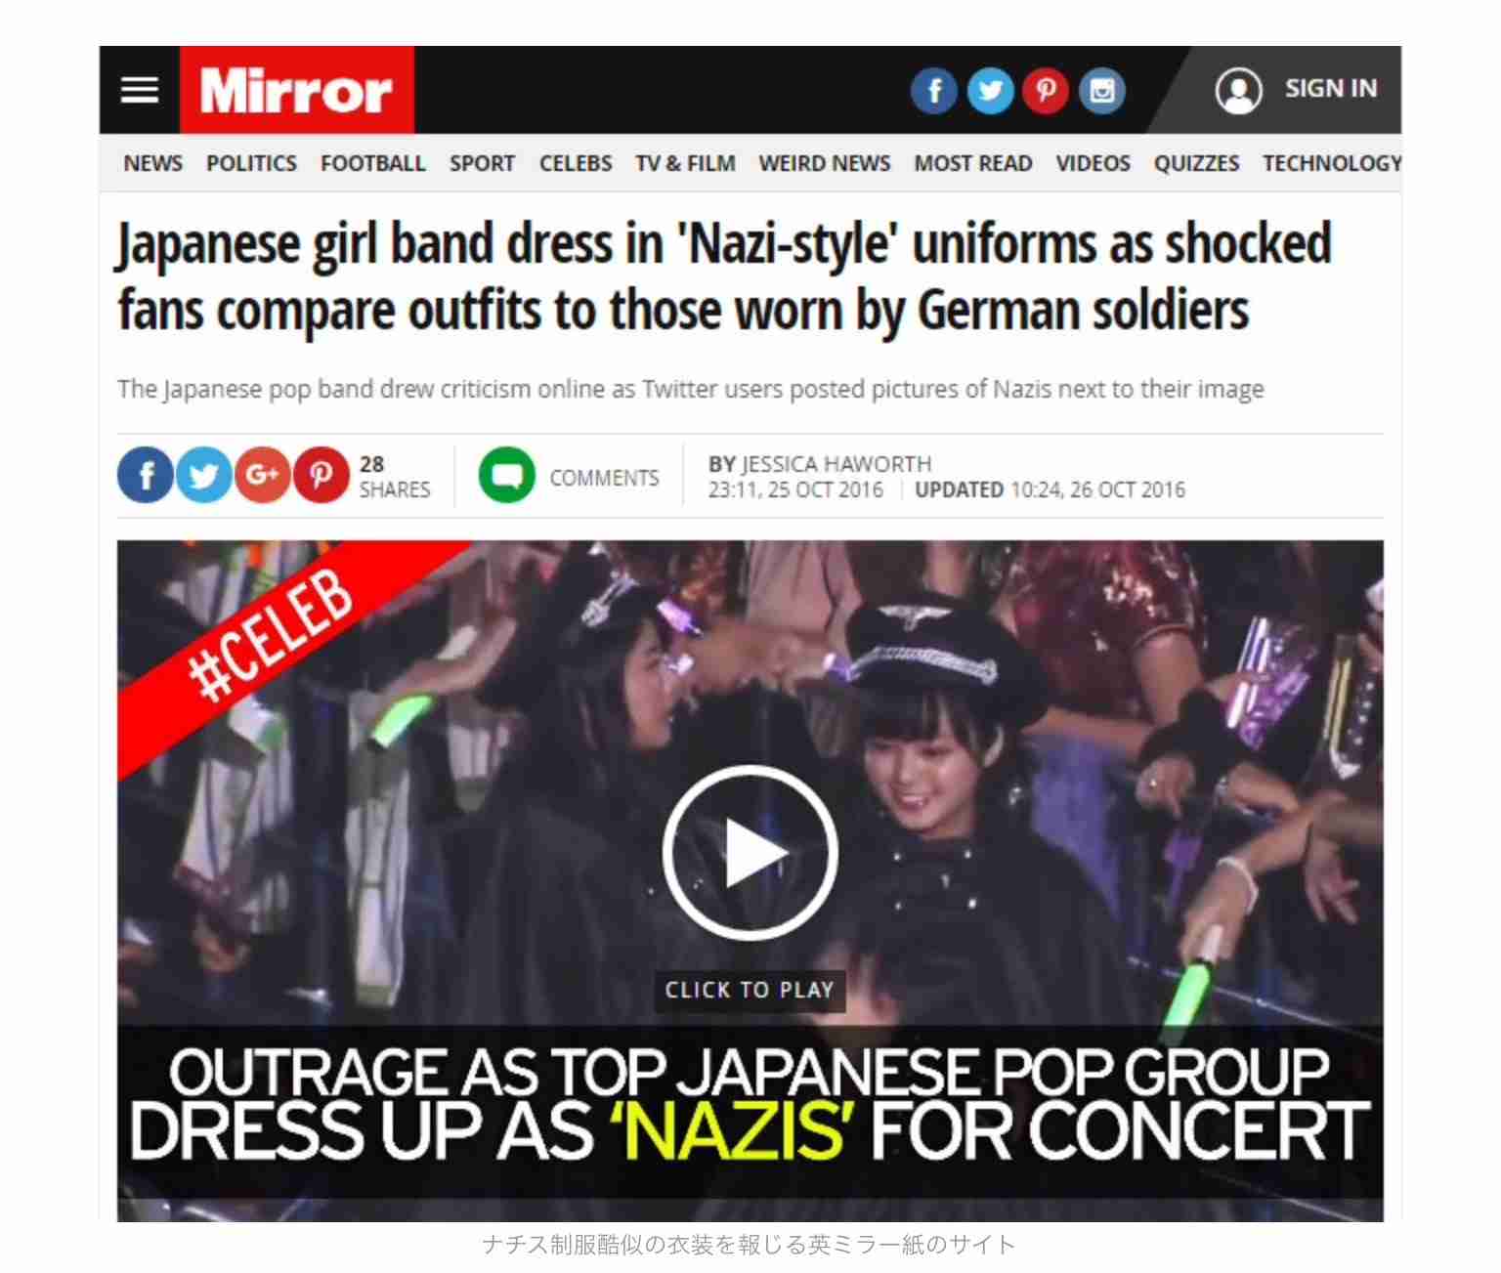
Task: Play the video with the play button
Action: (x=750, y=853)
